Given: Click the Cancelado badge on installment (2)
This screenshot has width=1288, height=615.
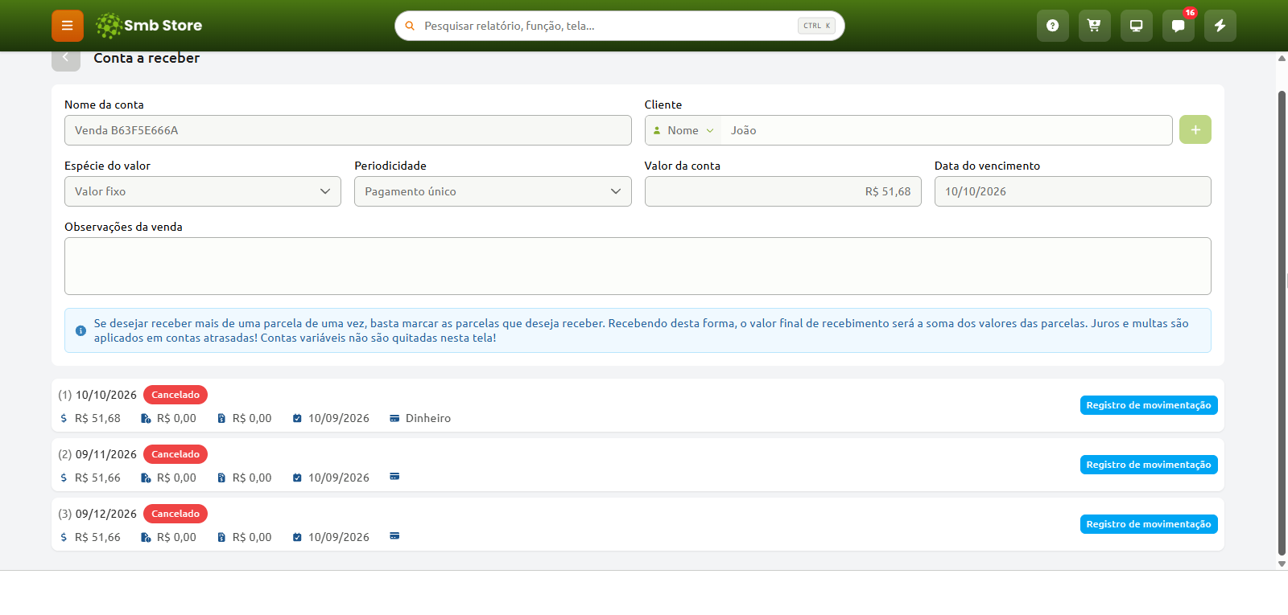Looking at the screenshot, I should tap(175, 454).
